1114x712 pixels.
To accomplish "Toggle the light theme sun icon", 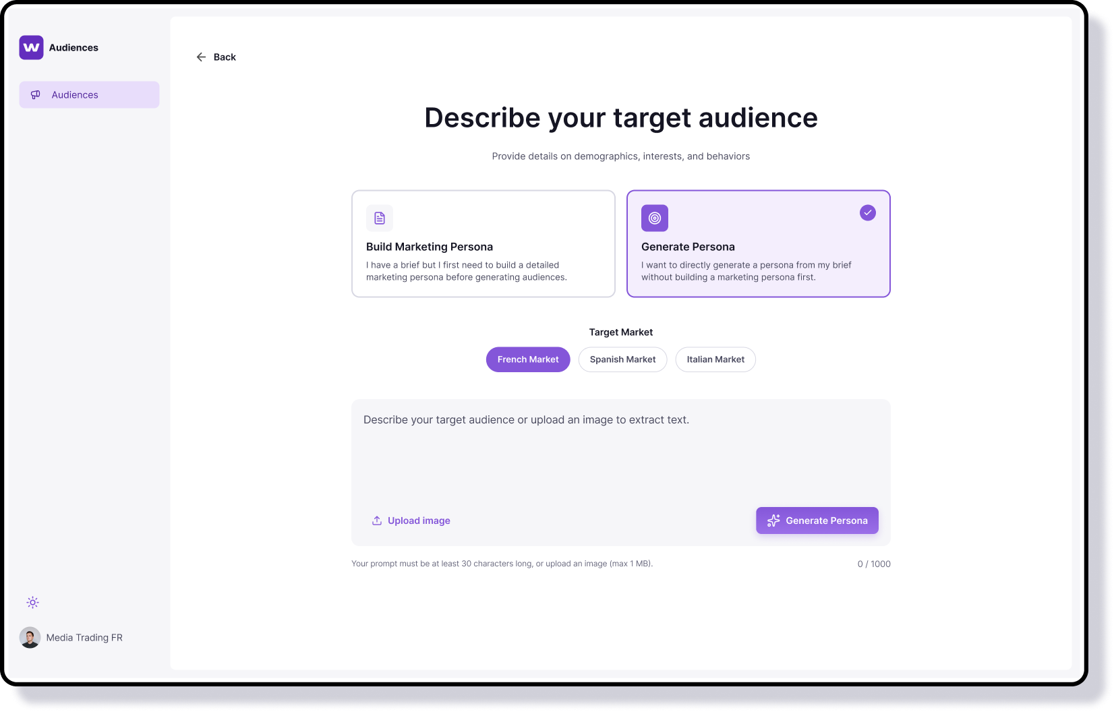I will [32, 603].
